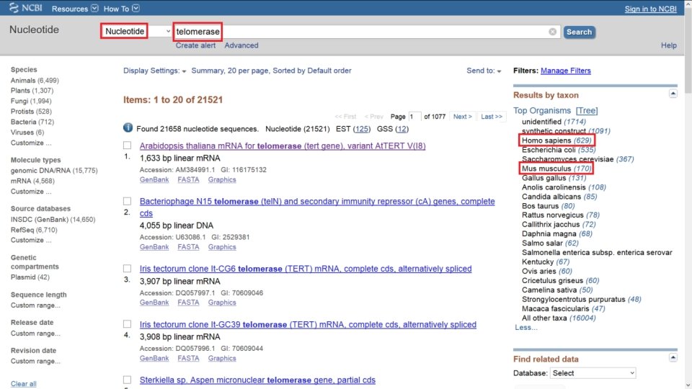Jump to Last results page
The width and height of the screenshot is (692, 389).
(492, 117)
